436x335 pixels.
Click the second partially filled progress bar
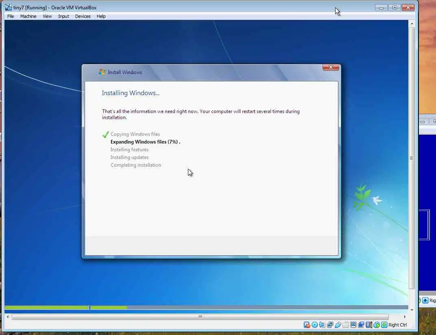pyautogui.click(x=249, y=307)
